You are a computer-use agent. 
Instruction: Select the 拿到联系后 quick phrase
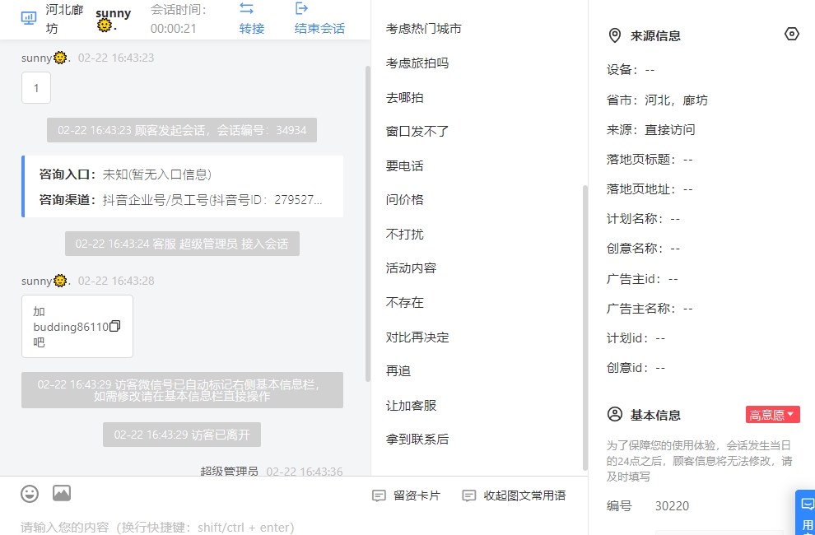point(417,440)
